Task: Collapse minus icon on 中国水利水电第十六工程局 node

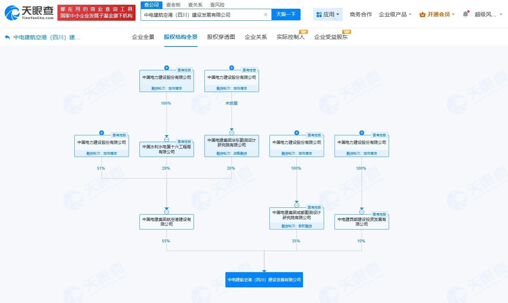Action: (x=166, y=139)
